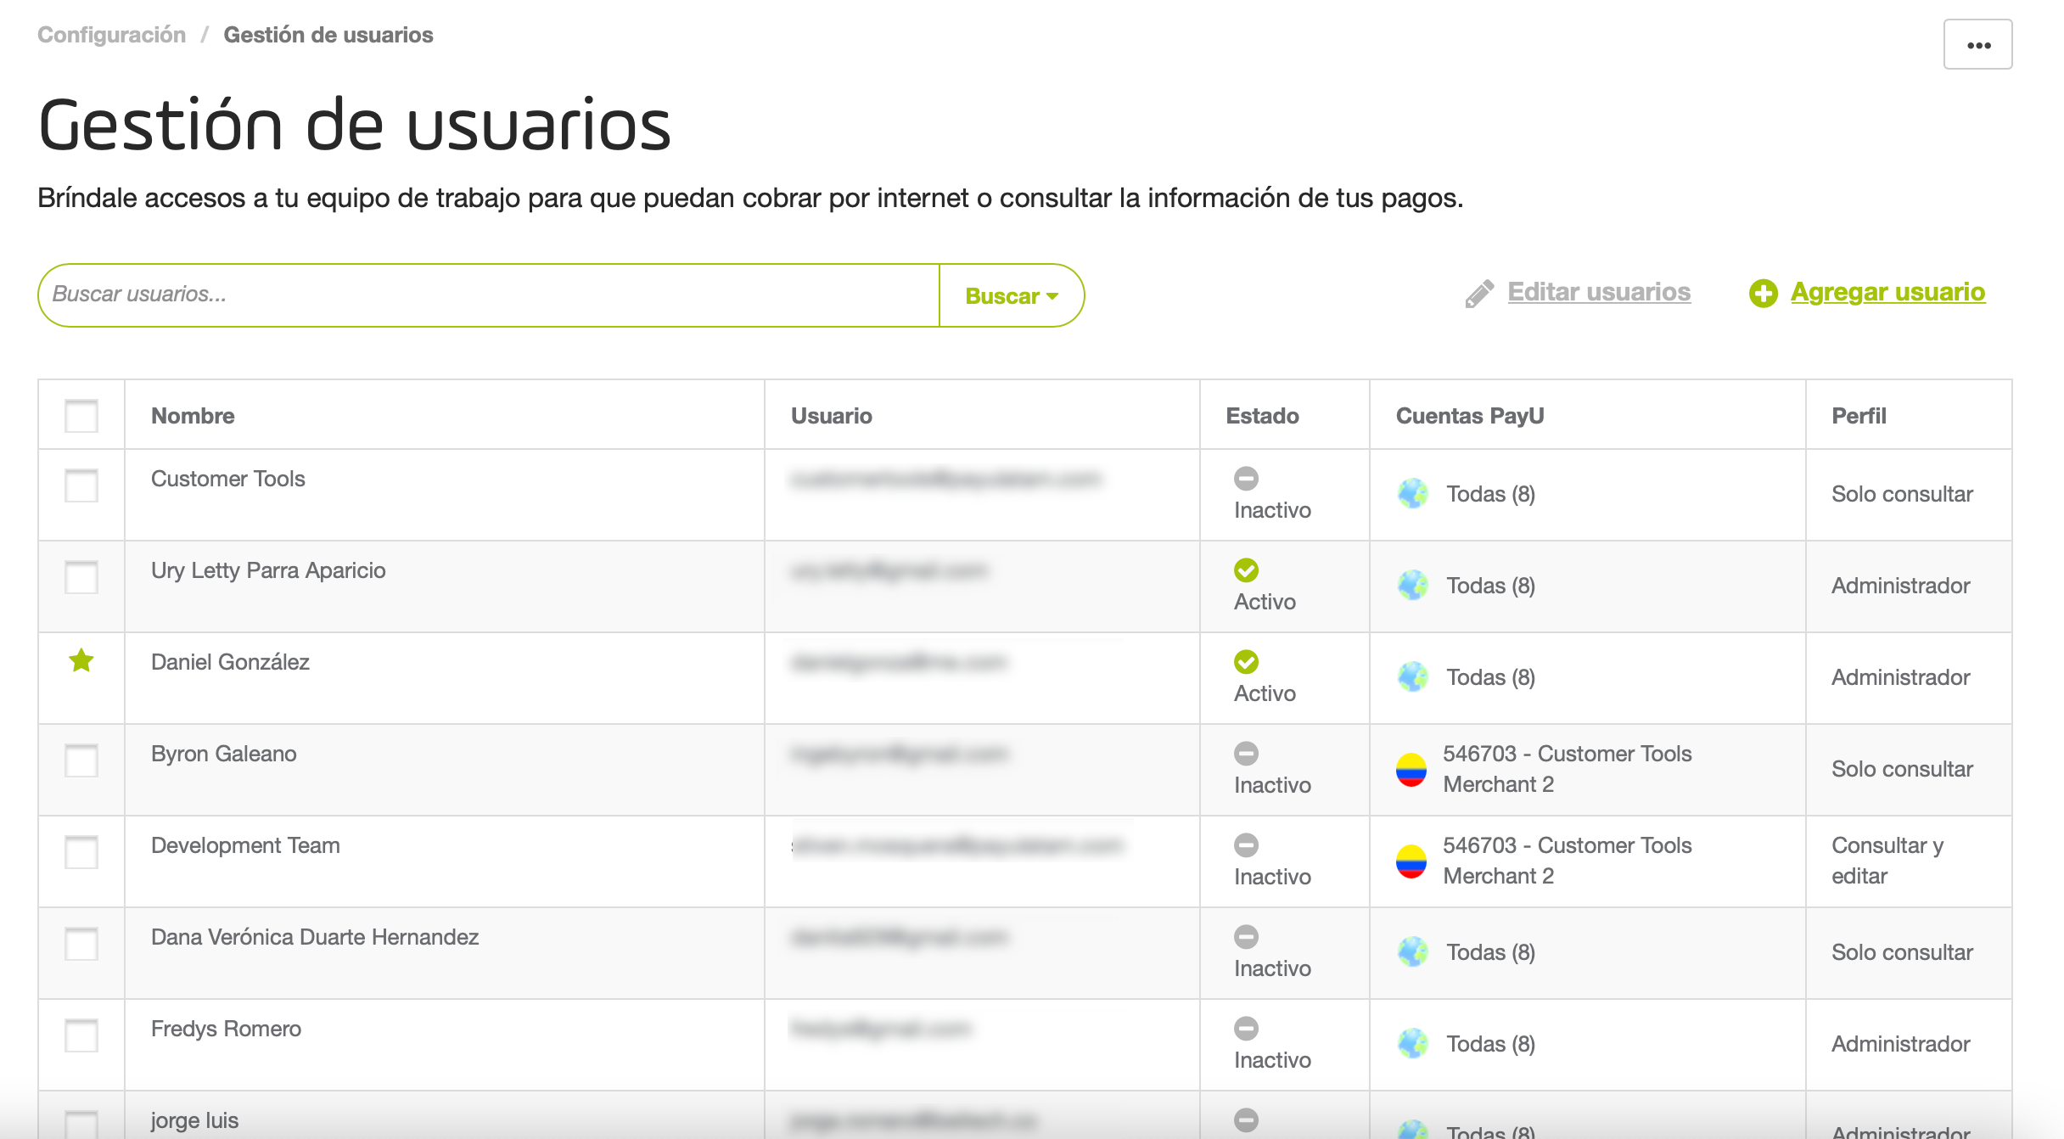This screenshot has width=2064, height=1139.
Task: Click the star icon on Daniel González row
Action: 81,659
